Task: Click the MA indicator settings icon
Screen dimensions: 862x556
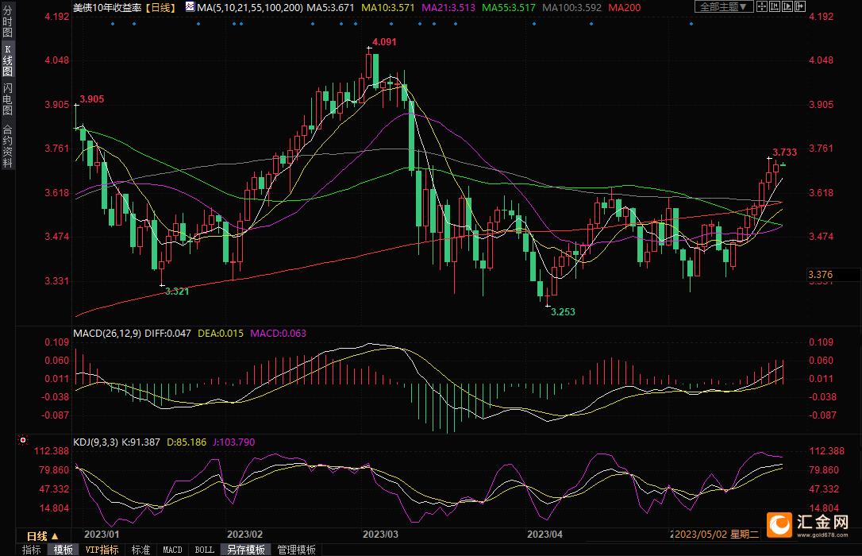Action: 190,7
